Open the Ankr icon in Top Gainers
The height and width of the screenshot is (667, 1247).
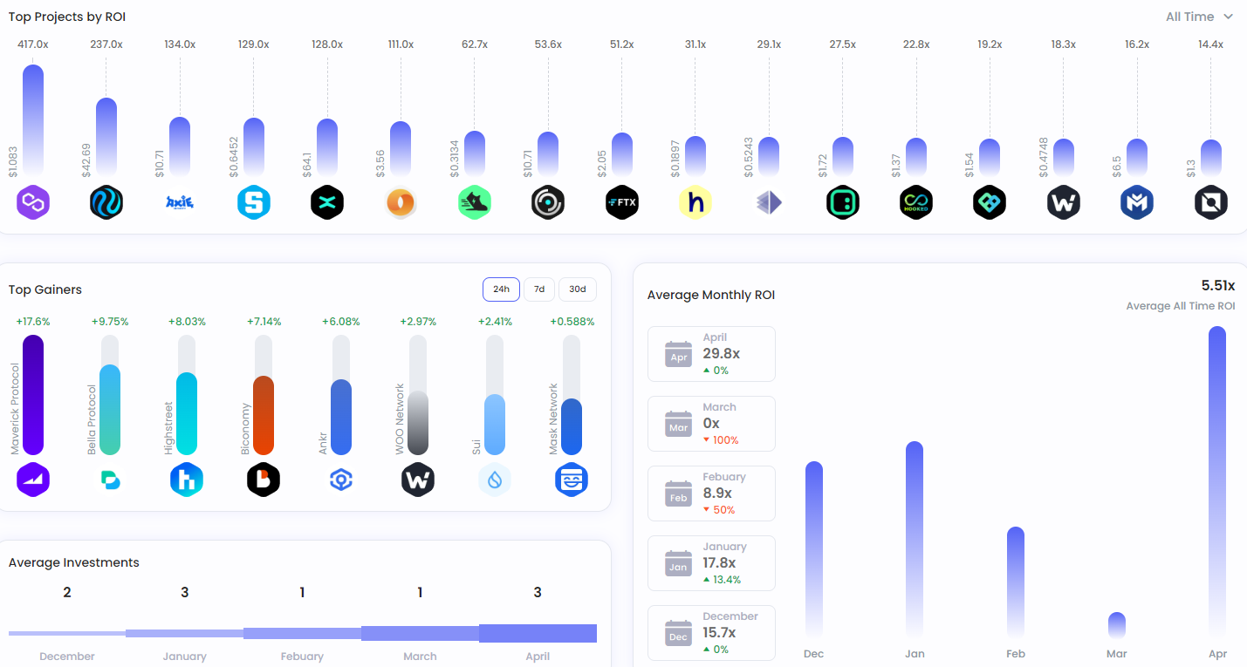341,480
